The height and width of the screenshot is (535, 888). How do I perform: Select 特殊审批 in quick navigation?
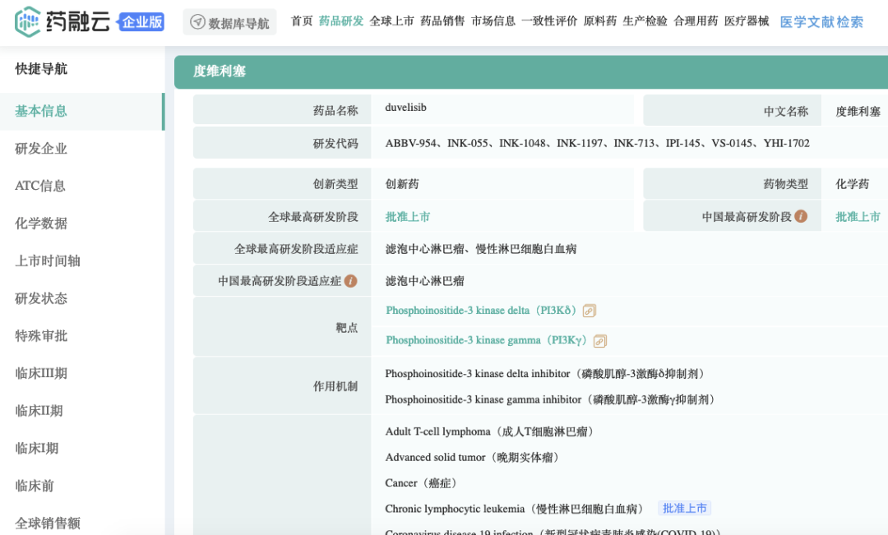point(41,336)
